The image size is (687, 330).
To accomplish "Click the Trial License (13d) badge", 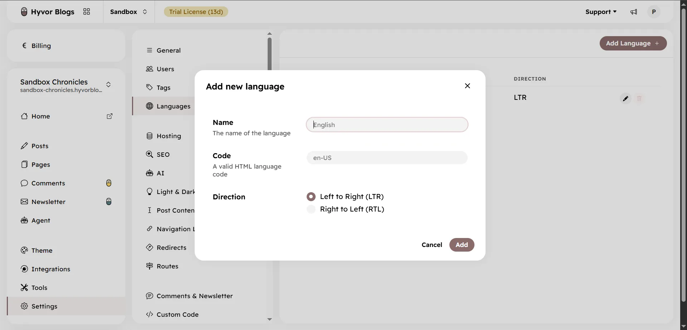I will (x=196, y=12).
